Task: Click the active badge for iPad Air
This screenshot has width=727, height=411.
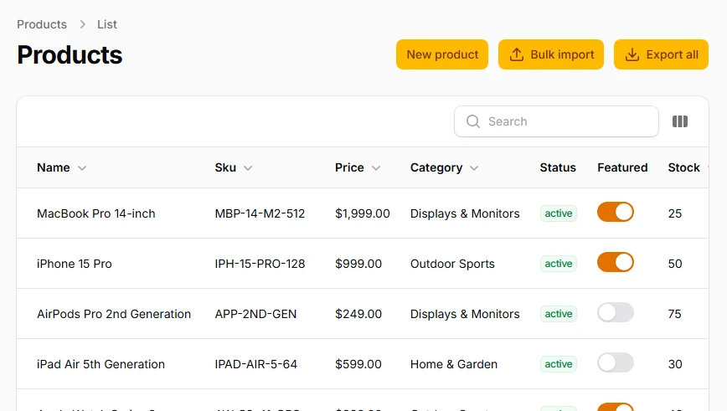Action: [x=558, y=364]
